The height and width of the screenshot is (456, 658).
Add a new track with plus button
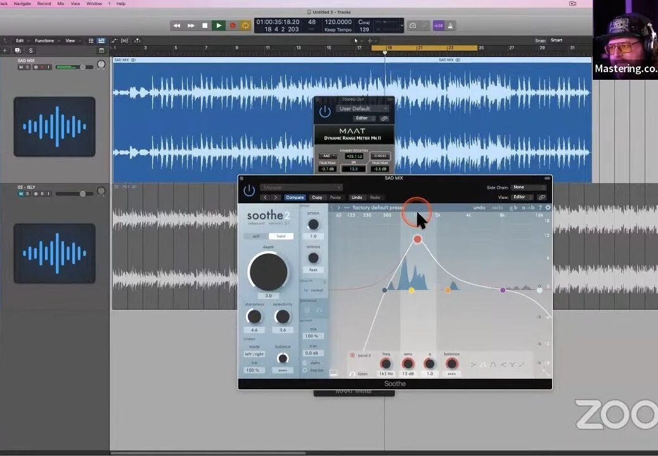click(x=5, y=50)
